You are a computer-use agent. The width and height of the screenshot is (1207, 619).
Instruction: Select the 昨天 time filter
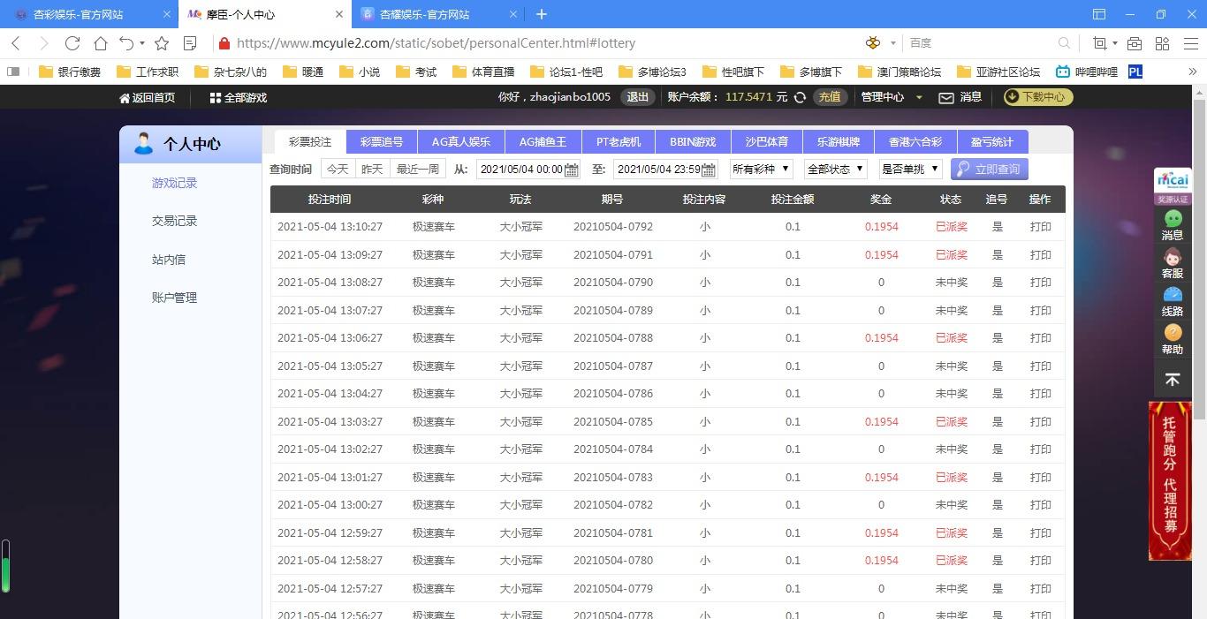tap(372, 169)
